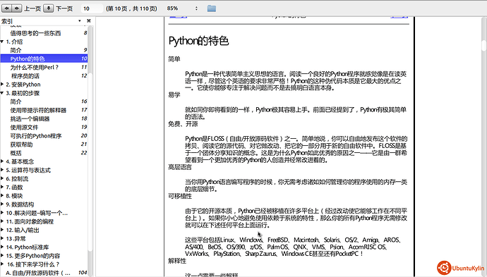Viewport: 487px width, 277px height.
Task: Click the left blue link in page header
Action: tap(178, 17)
